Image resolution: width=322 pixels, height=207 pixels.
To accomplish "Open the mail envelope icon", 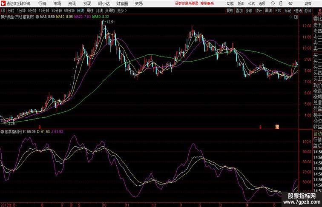I will pyautogui.click(x=290, y=3).
